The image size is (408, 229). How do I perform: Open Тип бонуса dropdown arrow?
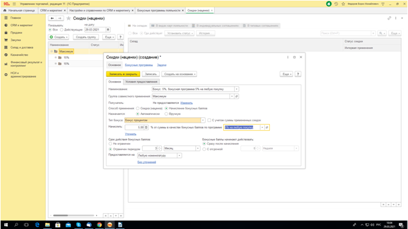[203, 120]
